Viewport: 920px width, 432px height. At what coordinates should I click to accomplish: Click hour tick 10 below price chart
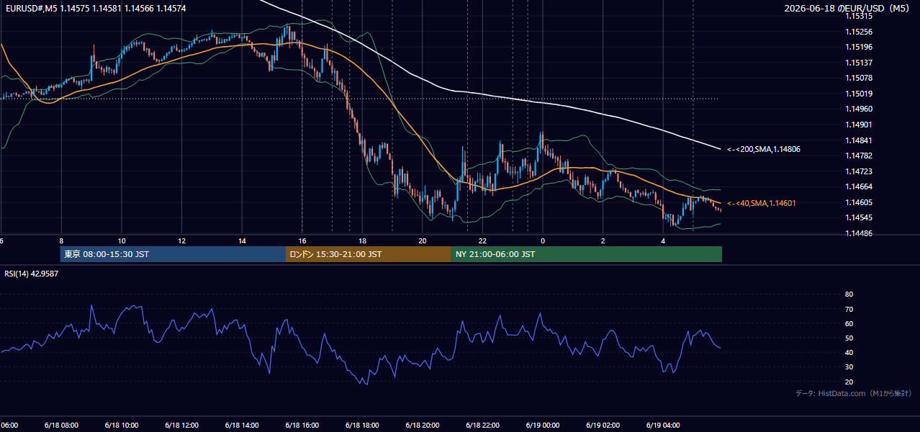pyautogui.click(x=122, y=240)
